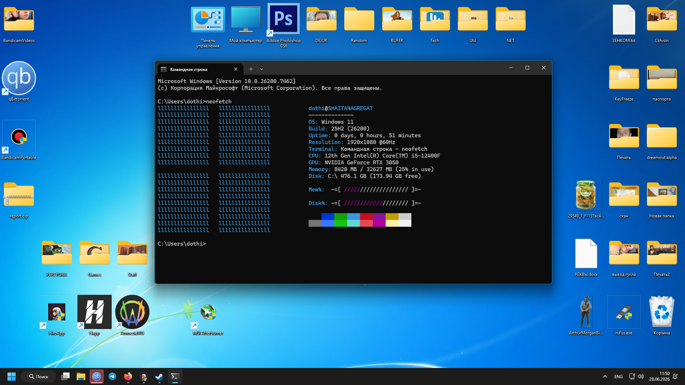Open the PEPEYOBA folder
Image resolution: width=685 pixels, height=385 pixels.
[x=57, y=258]
